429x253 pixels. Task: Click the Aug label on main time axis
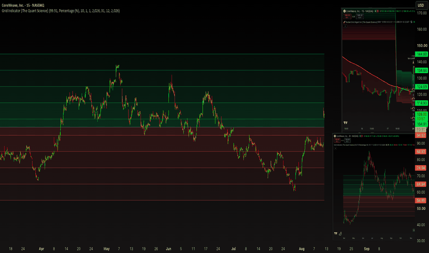click(x=301, y=249)
